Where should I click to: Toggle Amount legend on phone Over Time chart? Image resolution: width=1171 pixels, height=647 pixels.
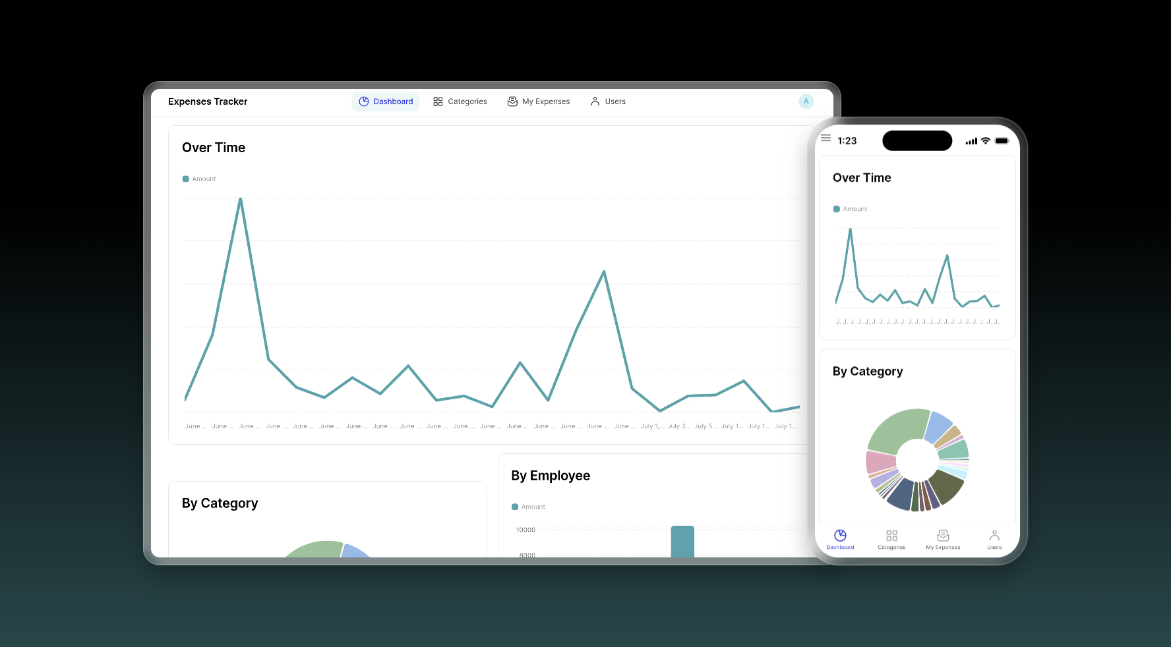click(x=850, y=209)
